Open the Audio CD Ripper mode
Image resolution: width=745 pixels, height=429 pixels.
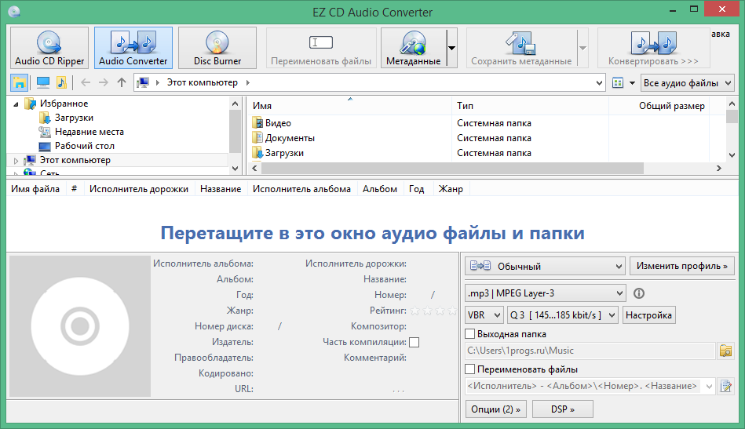click(x=49, y=48)
